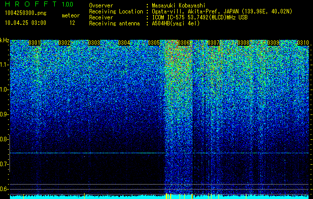Click the ICOM IC-575 receiver text
Viewport: 313px width, 199px height.
200,17
